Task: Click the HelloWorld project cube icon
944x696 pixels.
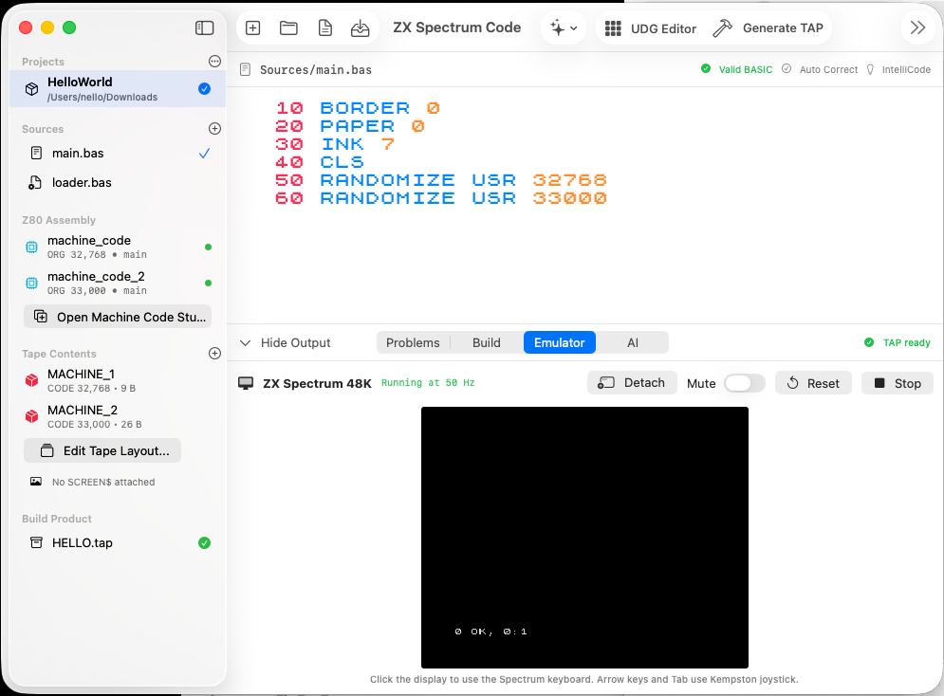Action: pos(32,89)
